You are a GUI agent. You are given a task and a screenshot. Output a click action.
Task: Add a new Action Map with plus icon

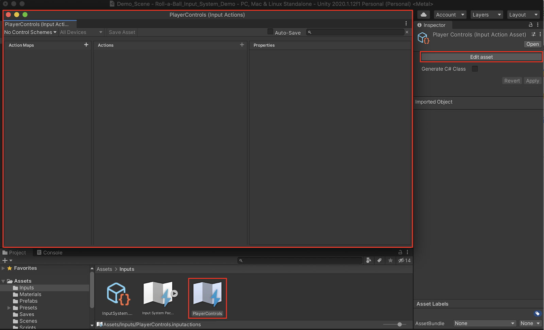pyautogui.click(x=86, y=45)
